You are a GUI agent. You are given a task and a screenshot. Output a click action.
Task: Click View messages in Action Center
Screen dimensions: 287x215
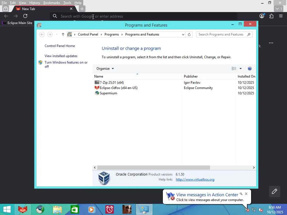(207, 195)
